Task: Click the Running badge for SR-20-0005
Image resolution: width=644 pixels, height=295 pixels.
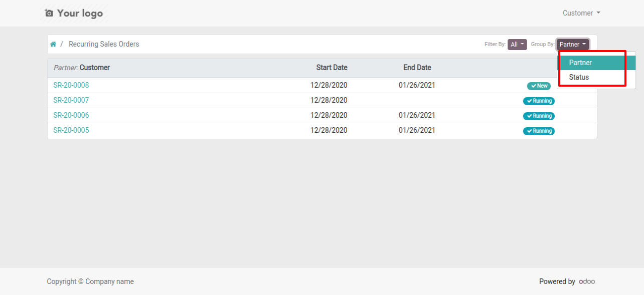Action: click(539, 131)
